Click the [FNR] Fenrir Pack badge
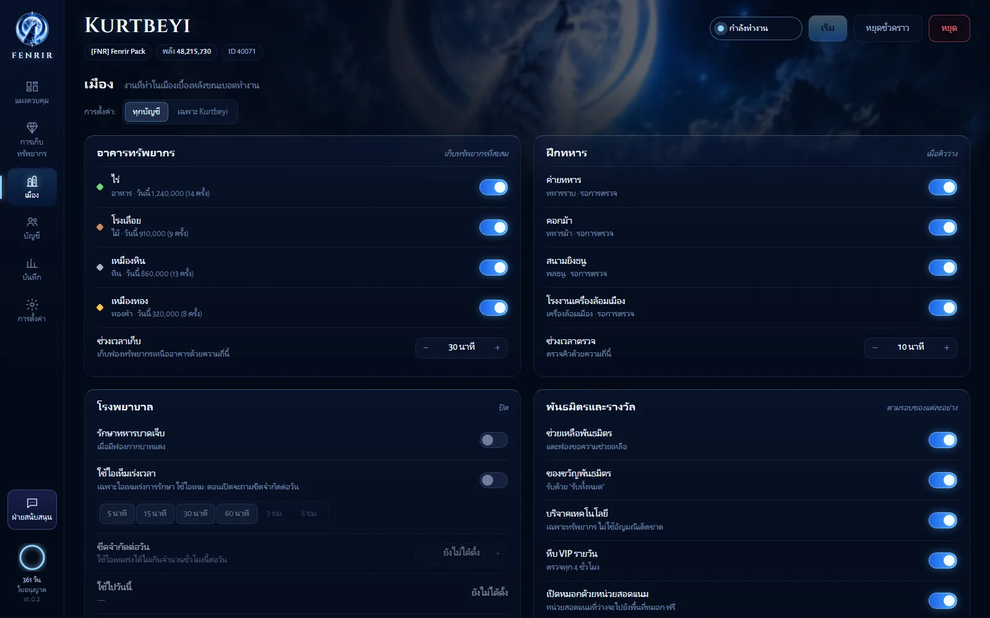This screenshot has width=990, height=618. (118, 52)
